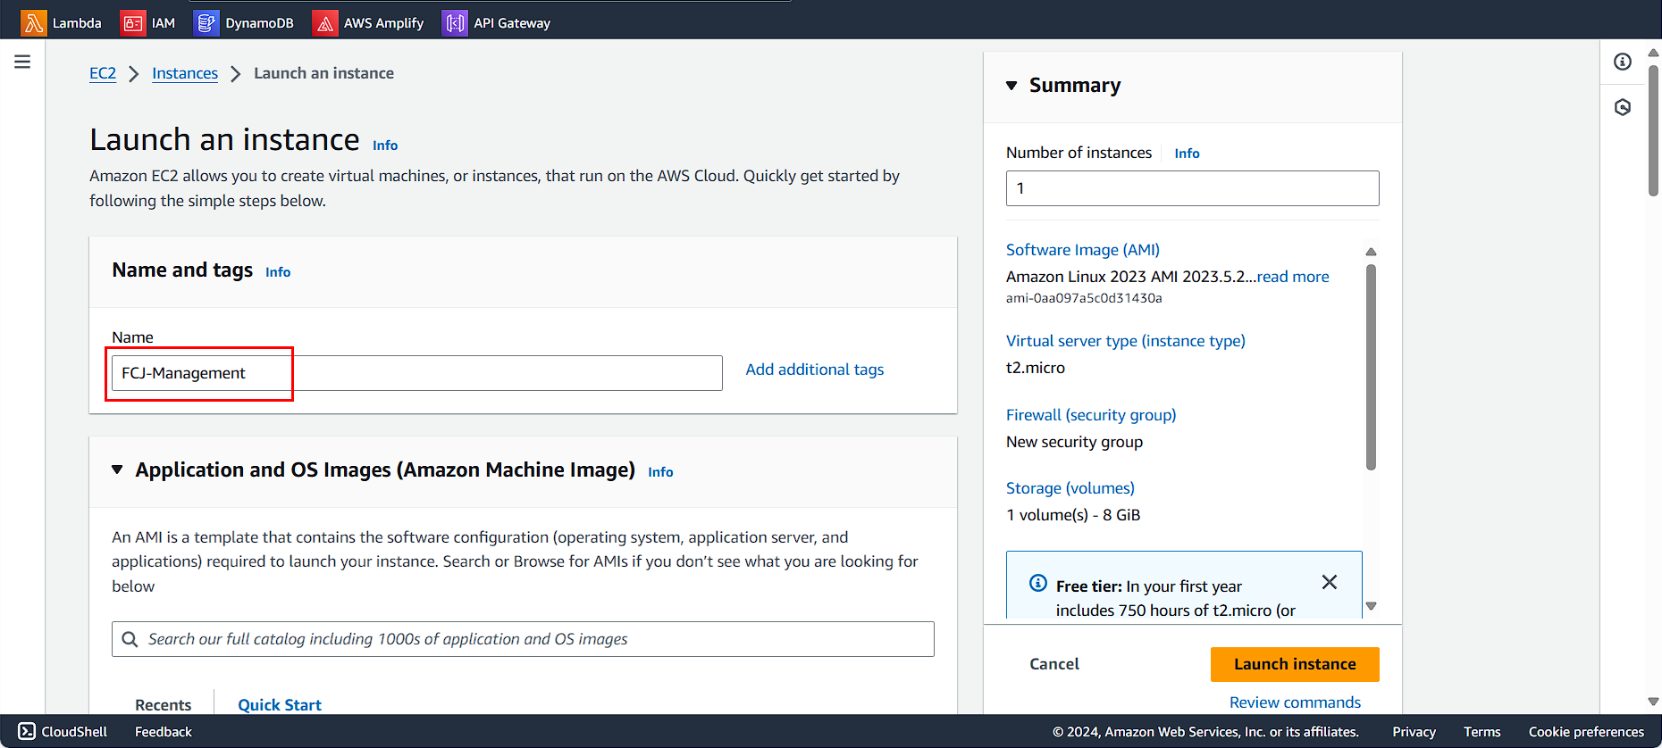Viewport: 1662px width, 748px height.
Task: Collapse the Summary panel
Action: 1011,86
